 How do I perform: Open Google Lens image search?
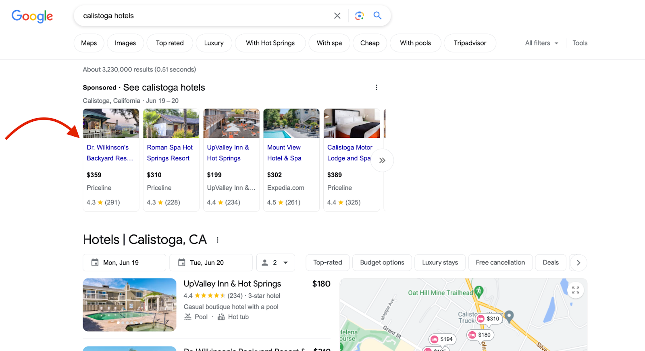click(x=359, y=16)
